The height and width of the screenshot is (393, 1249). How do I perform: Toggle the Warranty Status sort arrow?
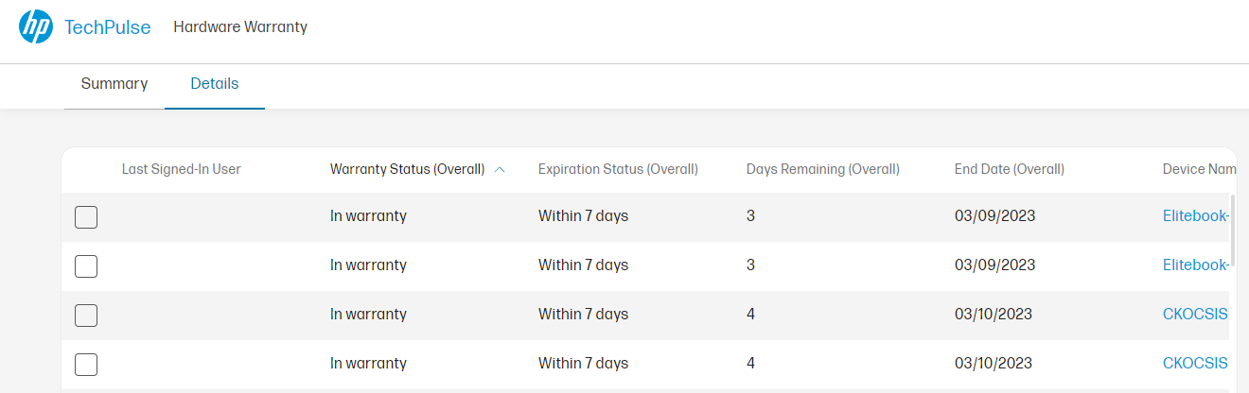pos(500,170)
